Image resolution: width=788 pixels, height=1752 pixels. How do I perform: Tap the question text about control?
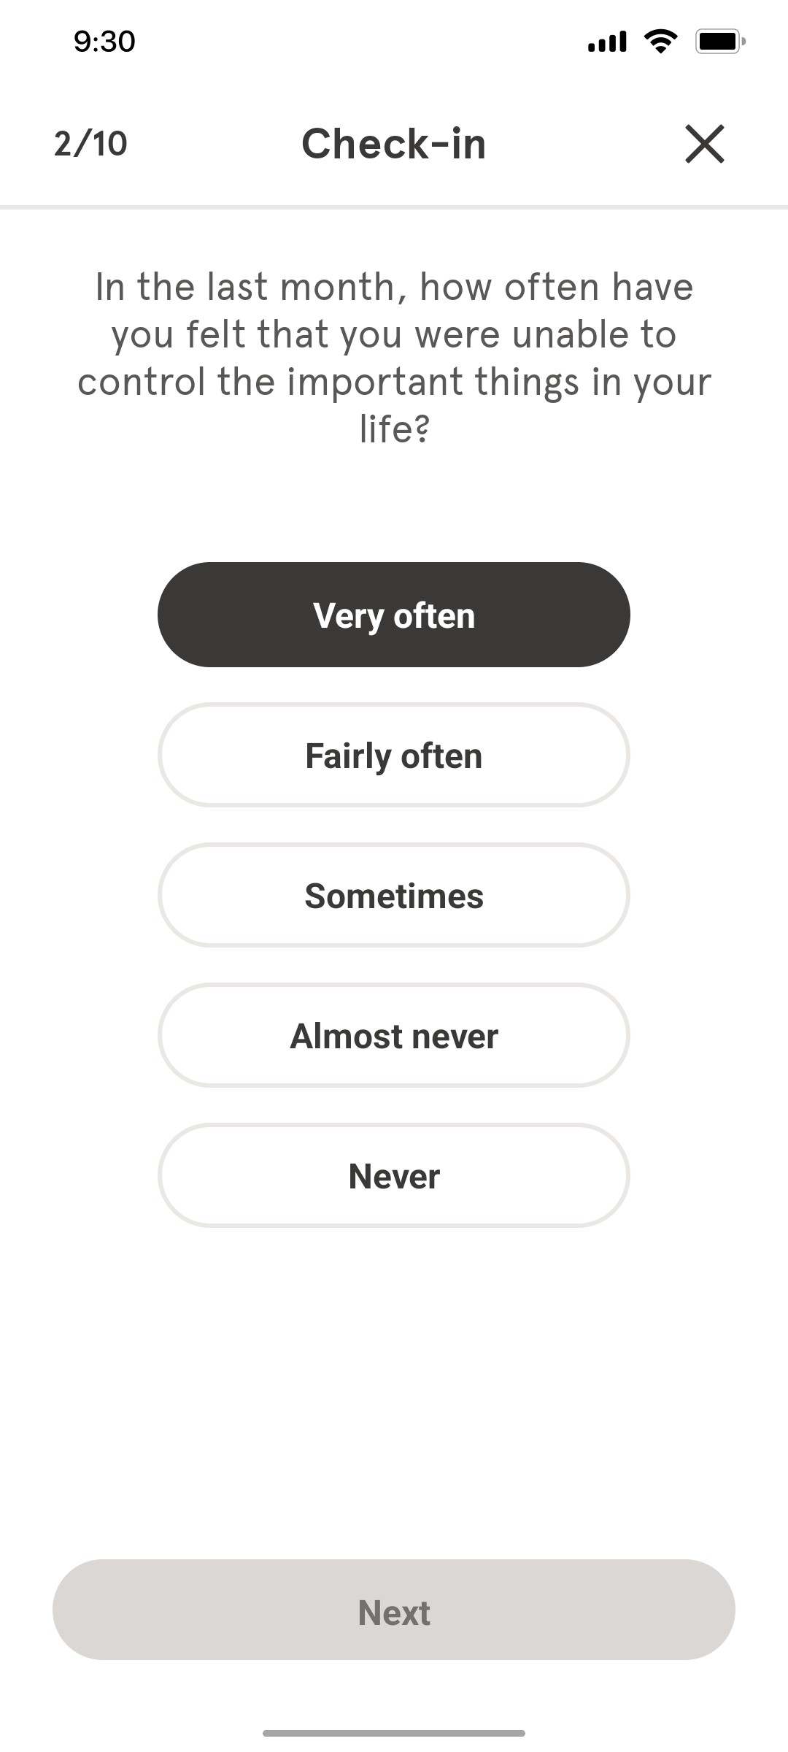coord(394,356)
